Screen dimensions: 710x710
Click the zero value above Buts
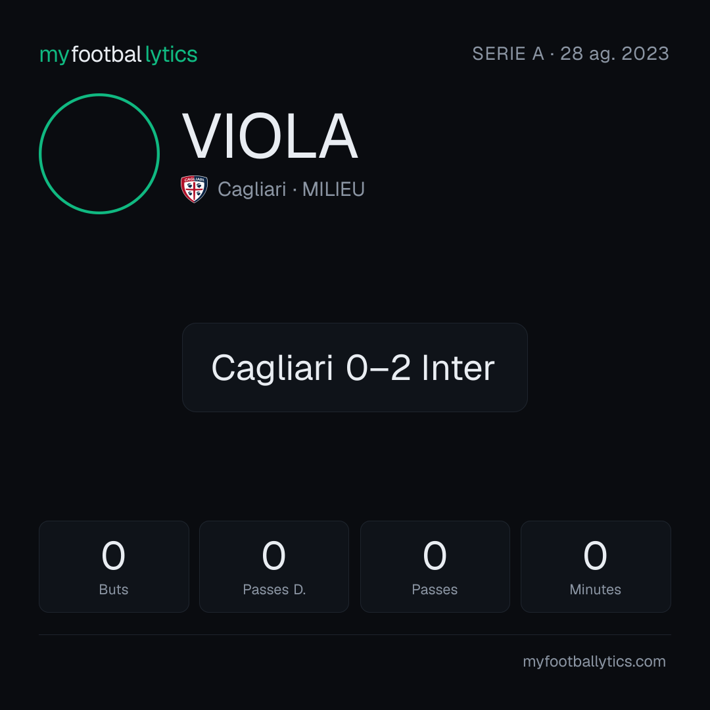[x=113, y=555]
